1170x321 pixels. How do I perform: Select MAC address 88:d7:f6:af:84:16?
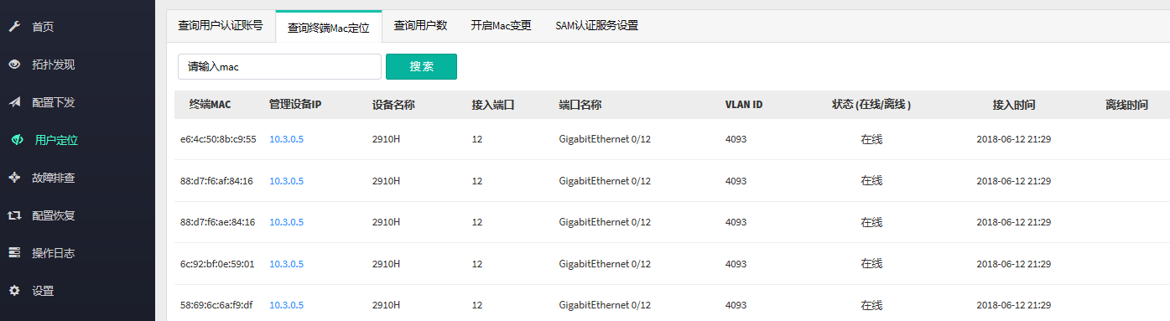tap(217, 181)
